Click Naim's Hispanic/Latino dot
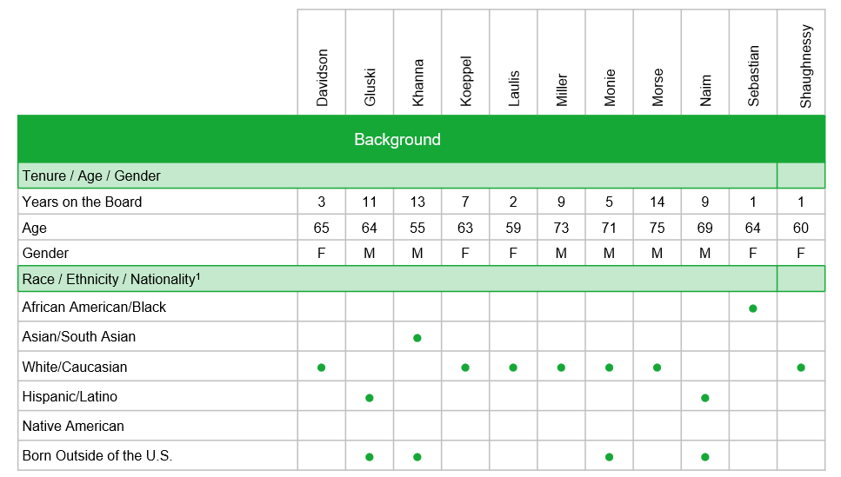This screenshot has height=477, width=841. [704, 398]
